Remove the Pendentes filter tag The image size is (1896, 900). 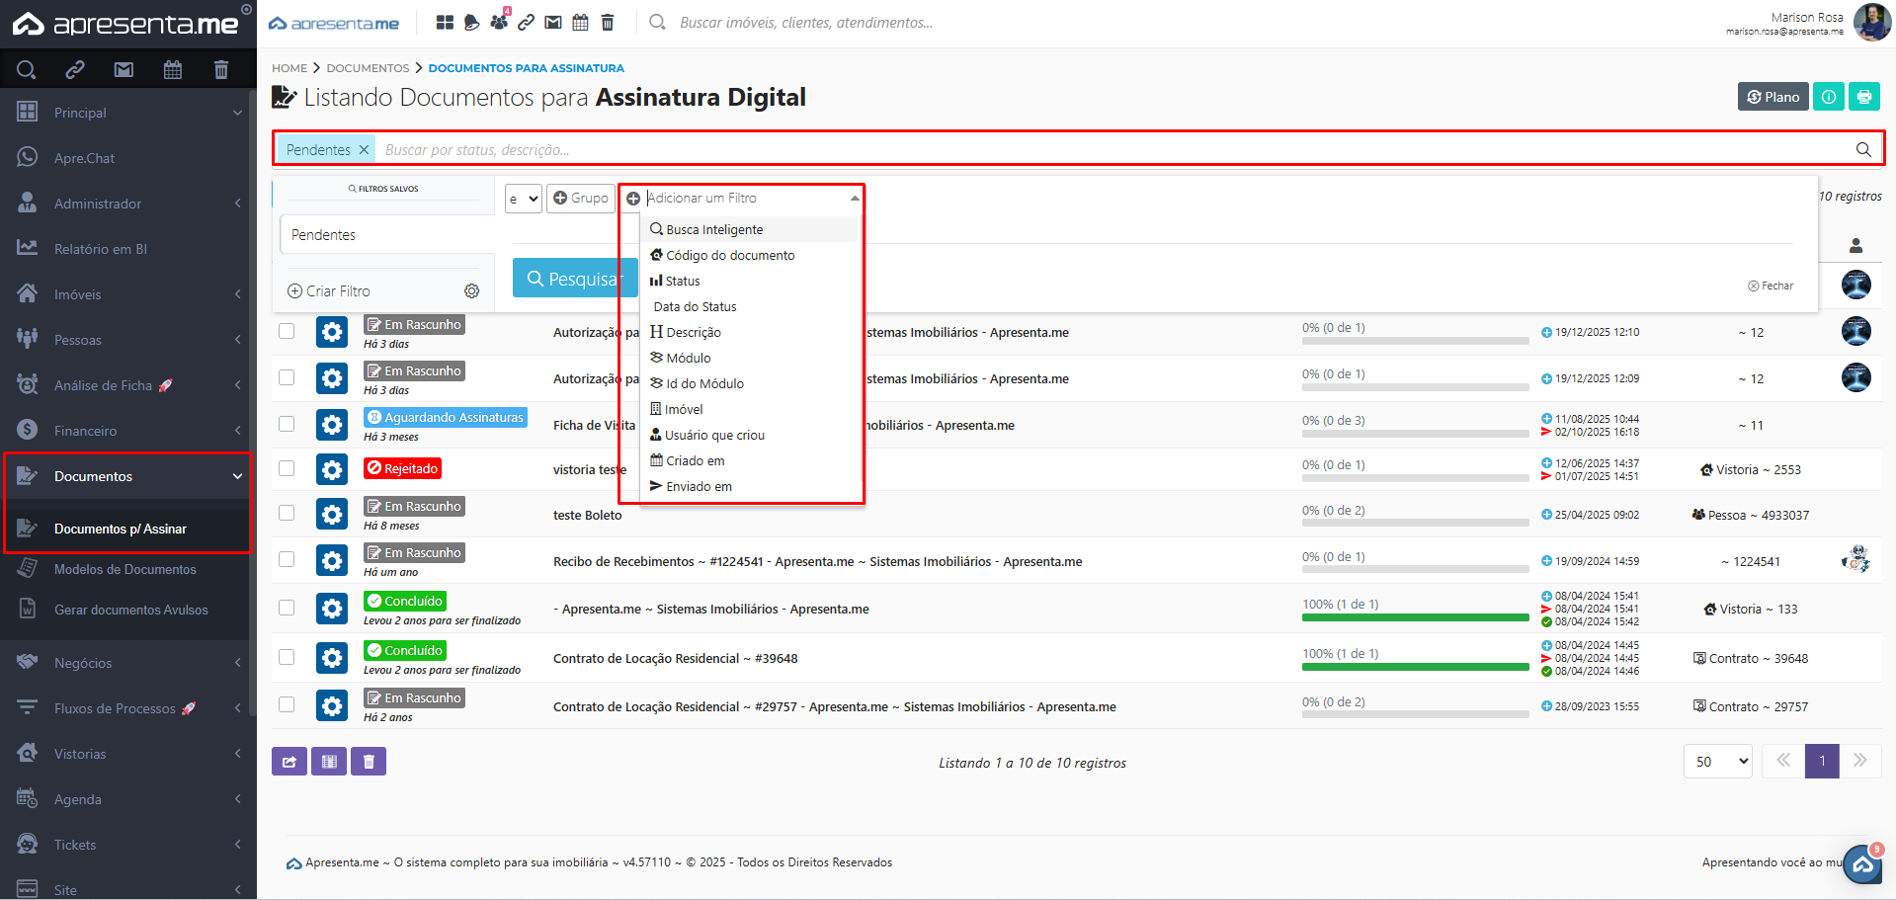364,150
